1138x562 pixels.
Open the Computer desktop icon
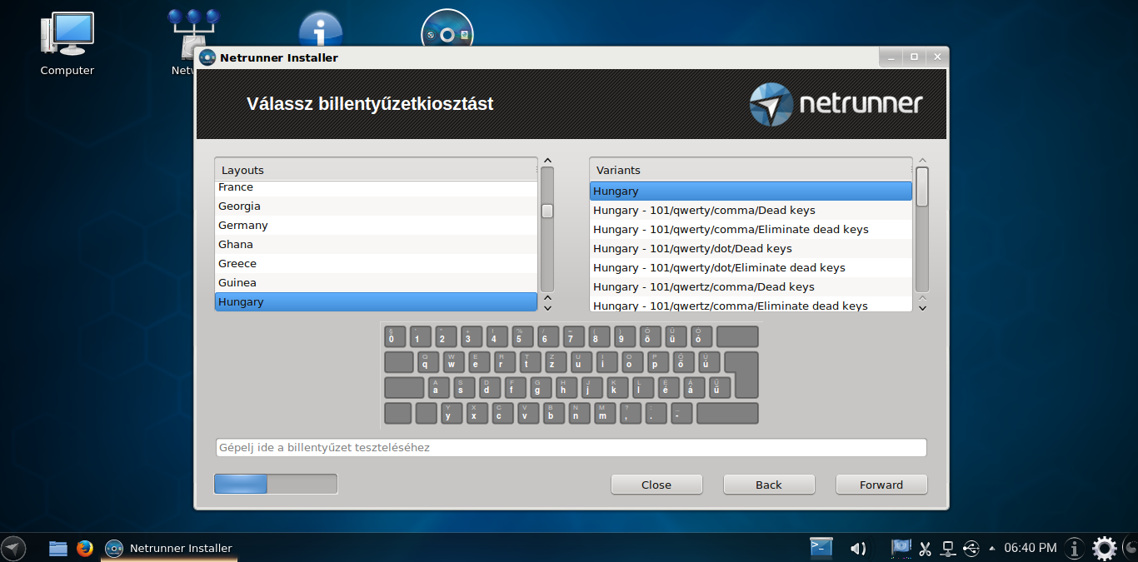(x=67, y=44)
